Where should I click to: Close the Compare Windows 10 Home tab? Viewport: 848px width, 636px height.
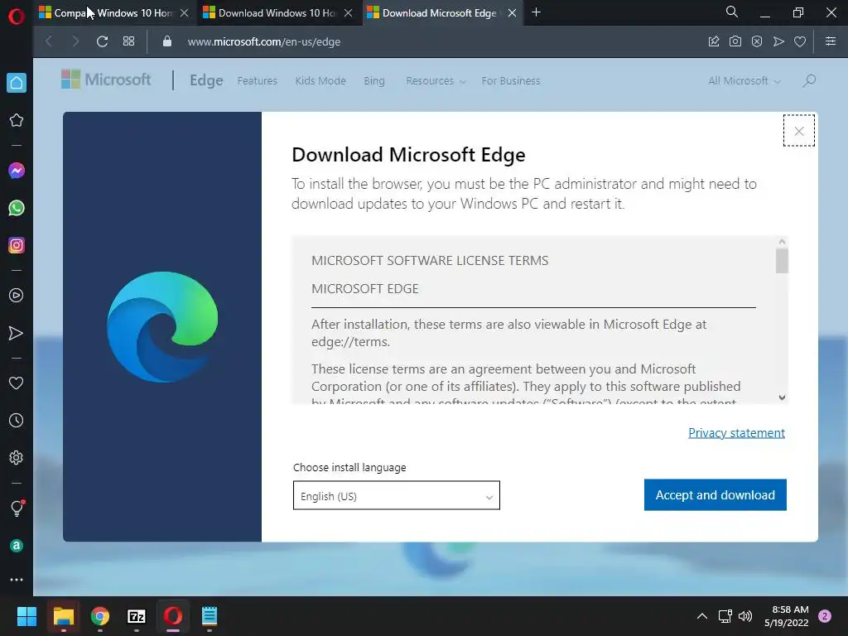[185, 13]
